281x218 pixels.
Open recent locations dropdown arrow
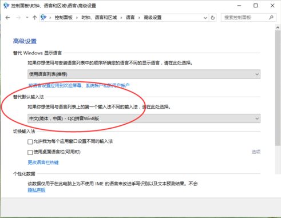click(27, 18)
